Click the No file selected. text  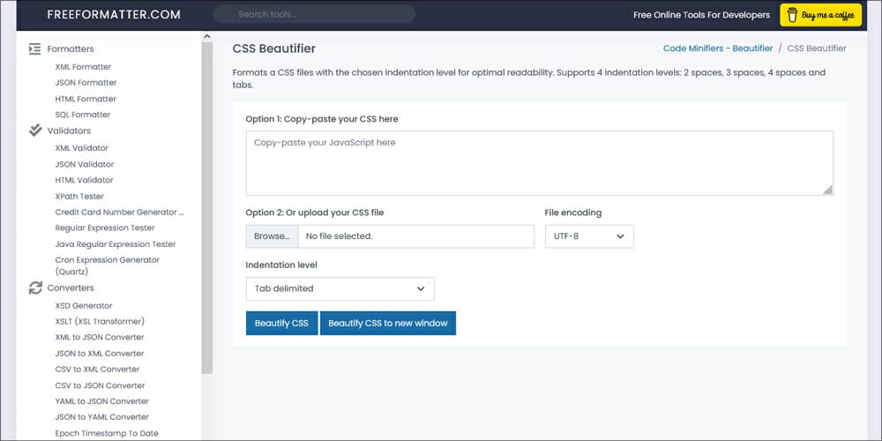click(340, 236)
